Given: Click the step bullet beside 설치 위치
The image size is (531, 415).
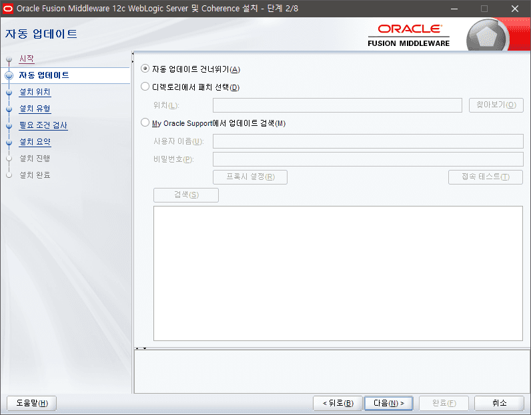Looking at the screenshot, I should (x=9, y=92).
